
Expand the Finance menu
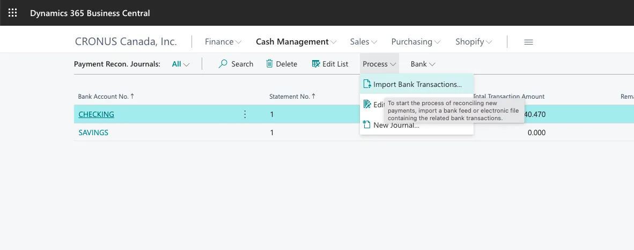[223, 42]
